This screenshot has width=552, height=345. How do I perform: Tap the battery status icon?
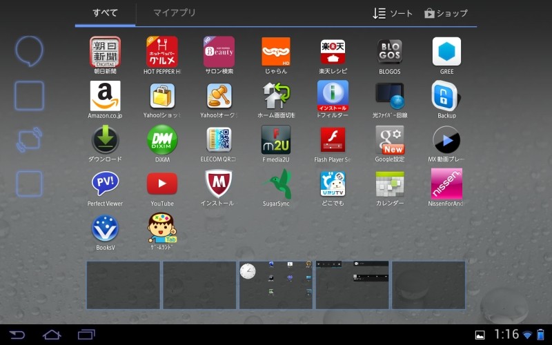click(540, 335)
